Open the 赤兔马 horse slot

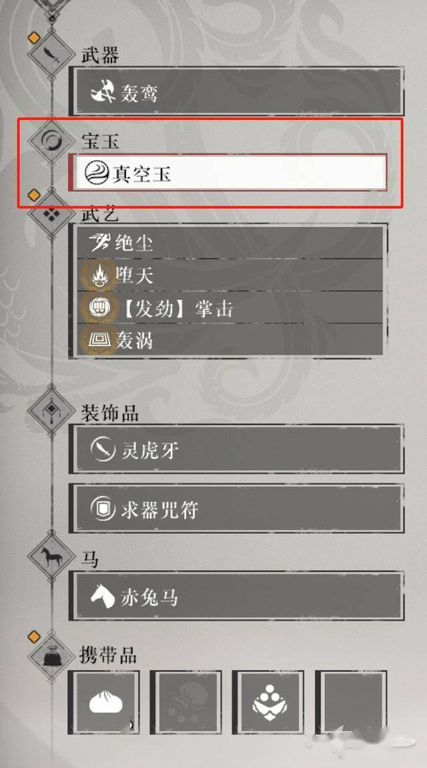tap(237, 596)
